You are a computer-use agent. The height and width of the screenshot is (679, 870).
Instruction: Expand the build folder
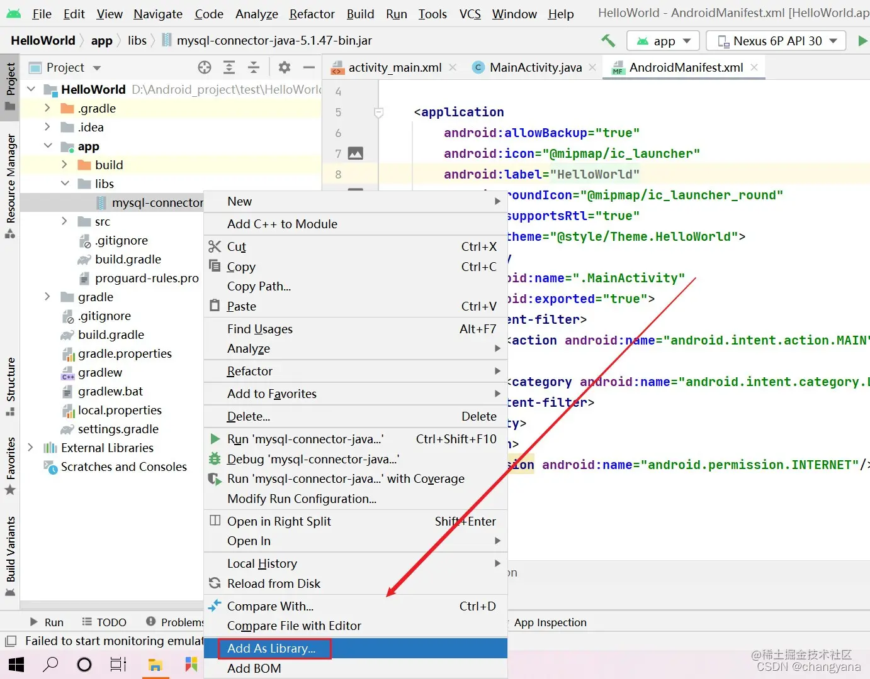(x=64, y=165)
